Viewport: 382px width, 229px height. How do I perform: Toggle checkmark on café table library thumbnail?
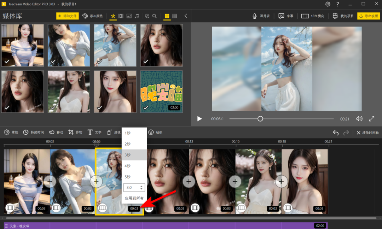pos(7,61)
